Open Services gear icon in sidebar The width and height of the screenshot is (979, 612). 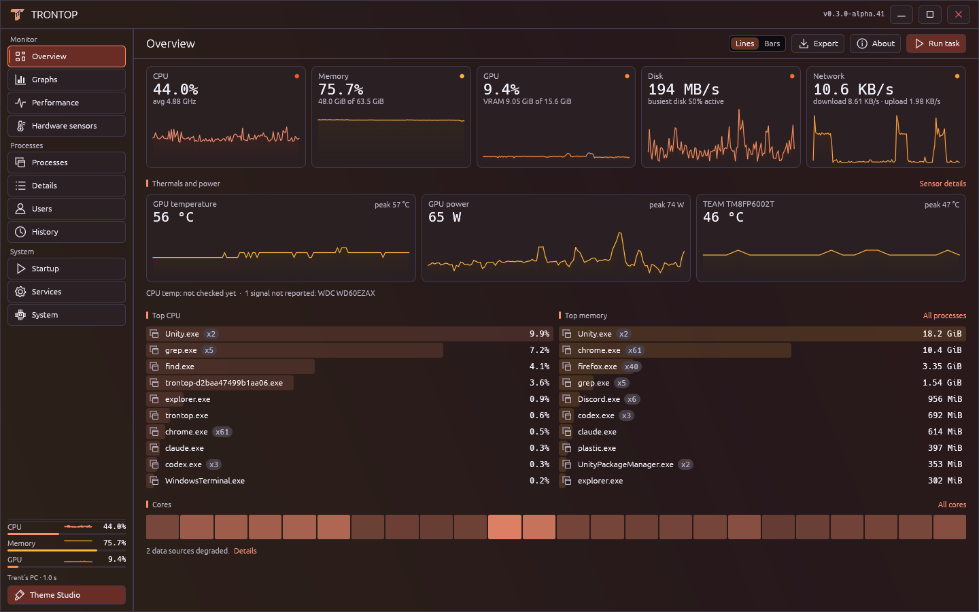point(20,292)
